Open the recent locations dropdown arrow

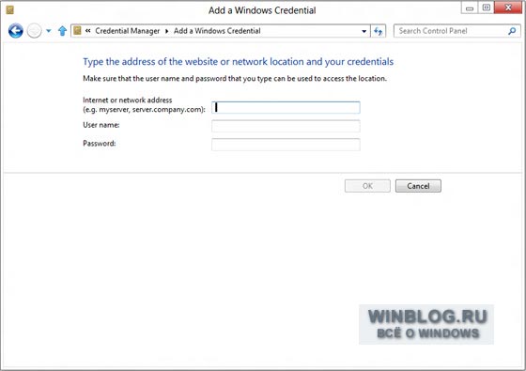point(49,31)
